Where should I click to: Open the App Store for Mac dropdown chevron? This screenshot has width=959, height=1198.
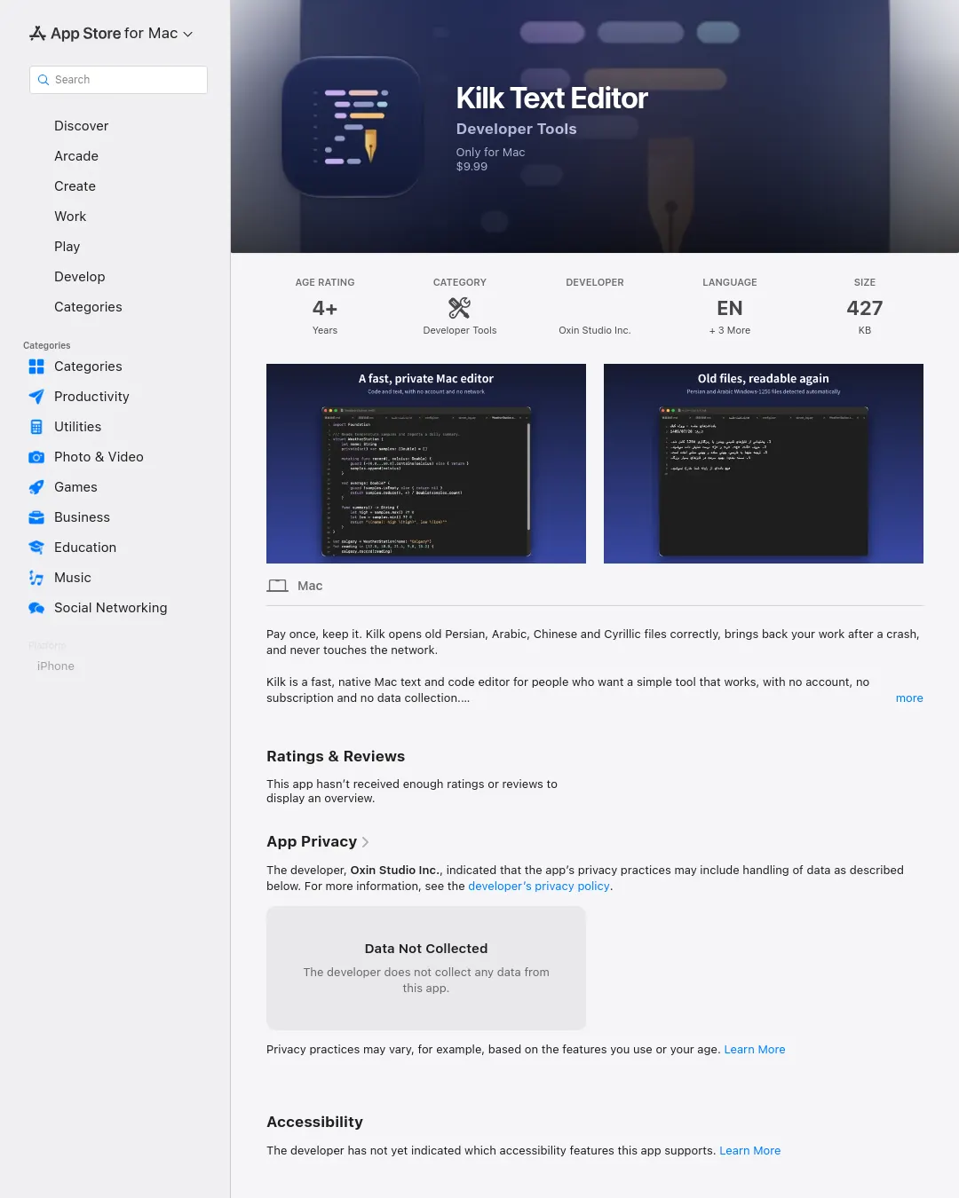coord(187,35)
